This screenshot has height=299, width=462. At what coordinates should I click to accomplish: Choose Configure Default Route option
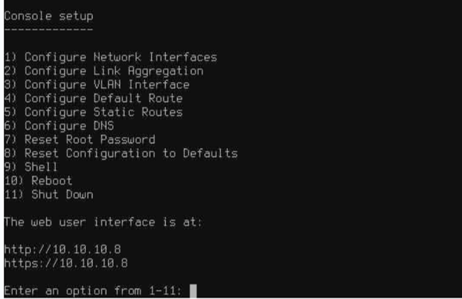coord(94,98)
